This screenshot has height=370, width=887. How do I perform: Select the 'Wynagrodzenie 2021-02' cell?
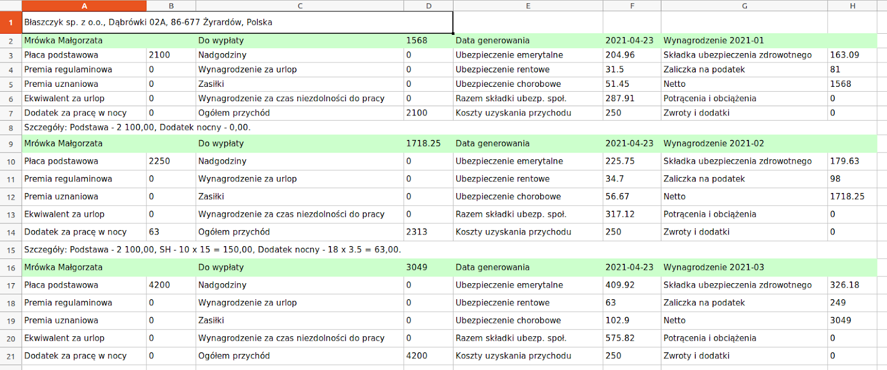713,143
